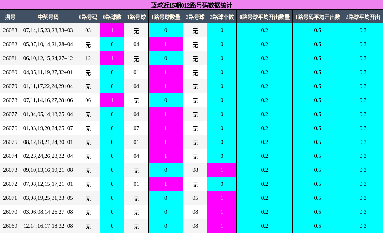Image resolution: width=383 pixels, height=233 pixels.
Task: Click 1路号球 value 04 in row 26082
Action: [136, 44]
